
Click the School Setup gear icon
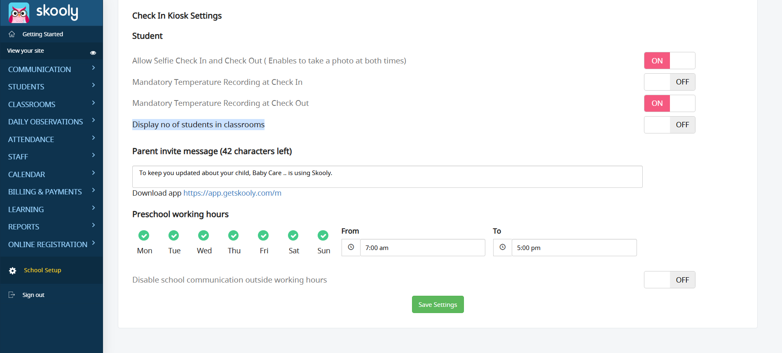pos(13,271)
